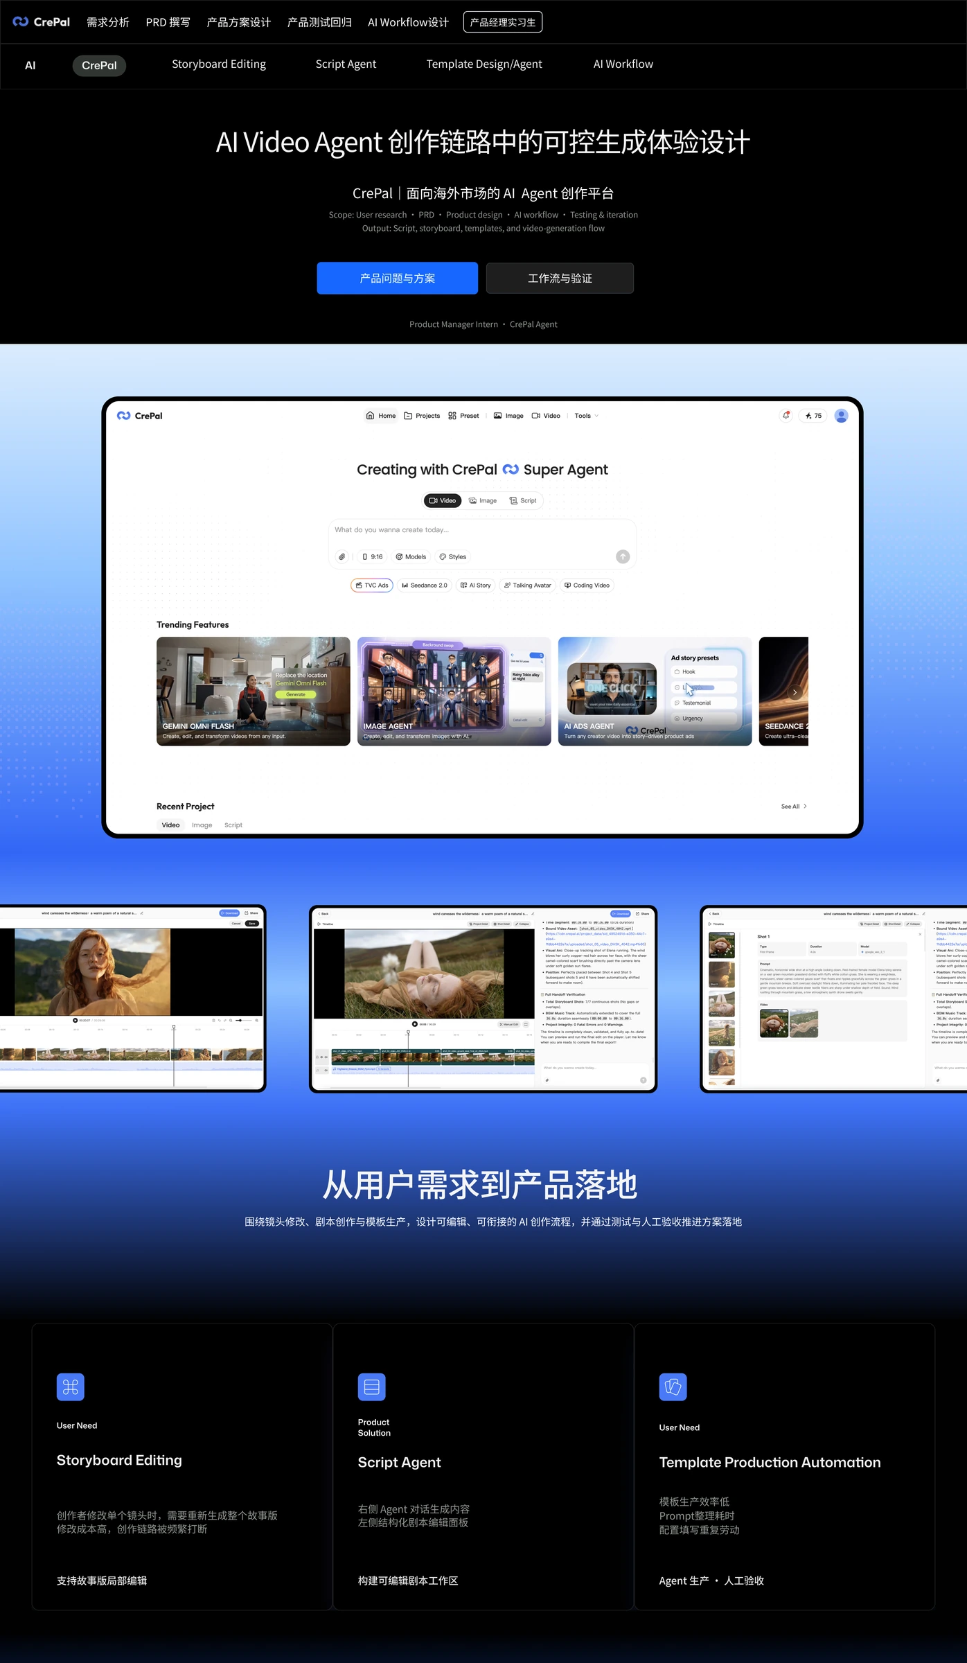This screenshot has width=967, height=1663.
Task: Go to the 需求分析 menu item
Action: (108, 22)
